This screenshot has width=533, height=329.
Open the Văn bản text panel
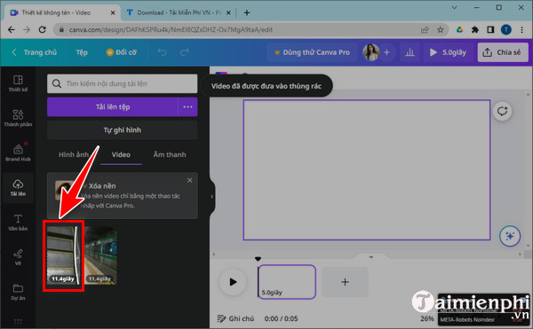[18, 223]
